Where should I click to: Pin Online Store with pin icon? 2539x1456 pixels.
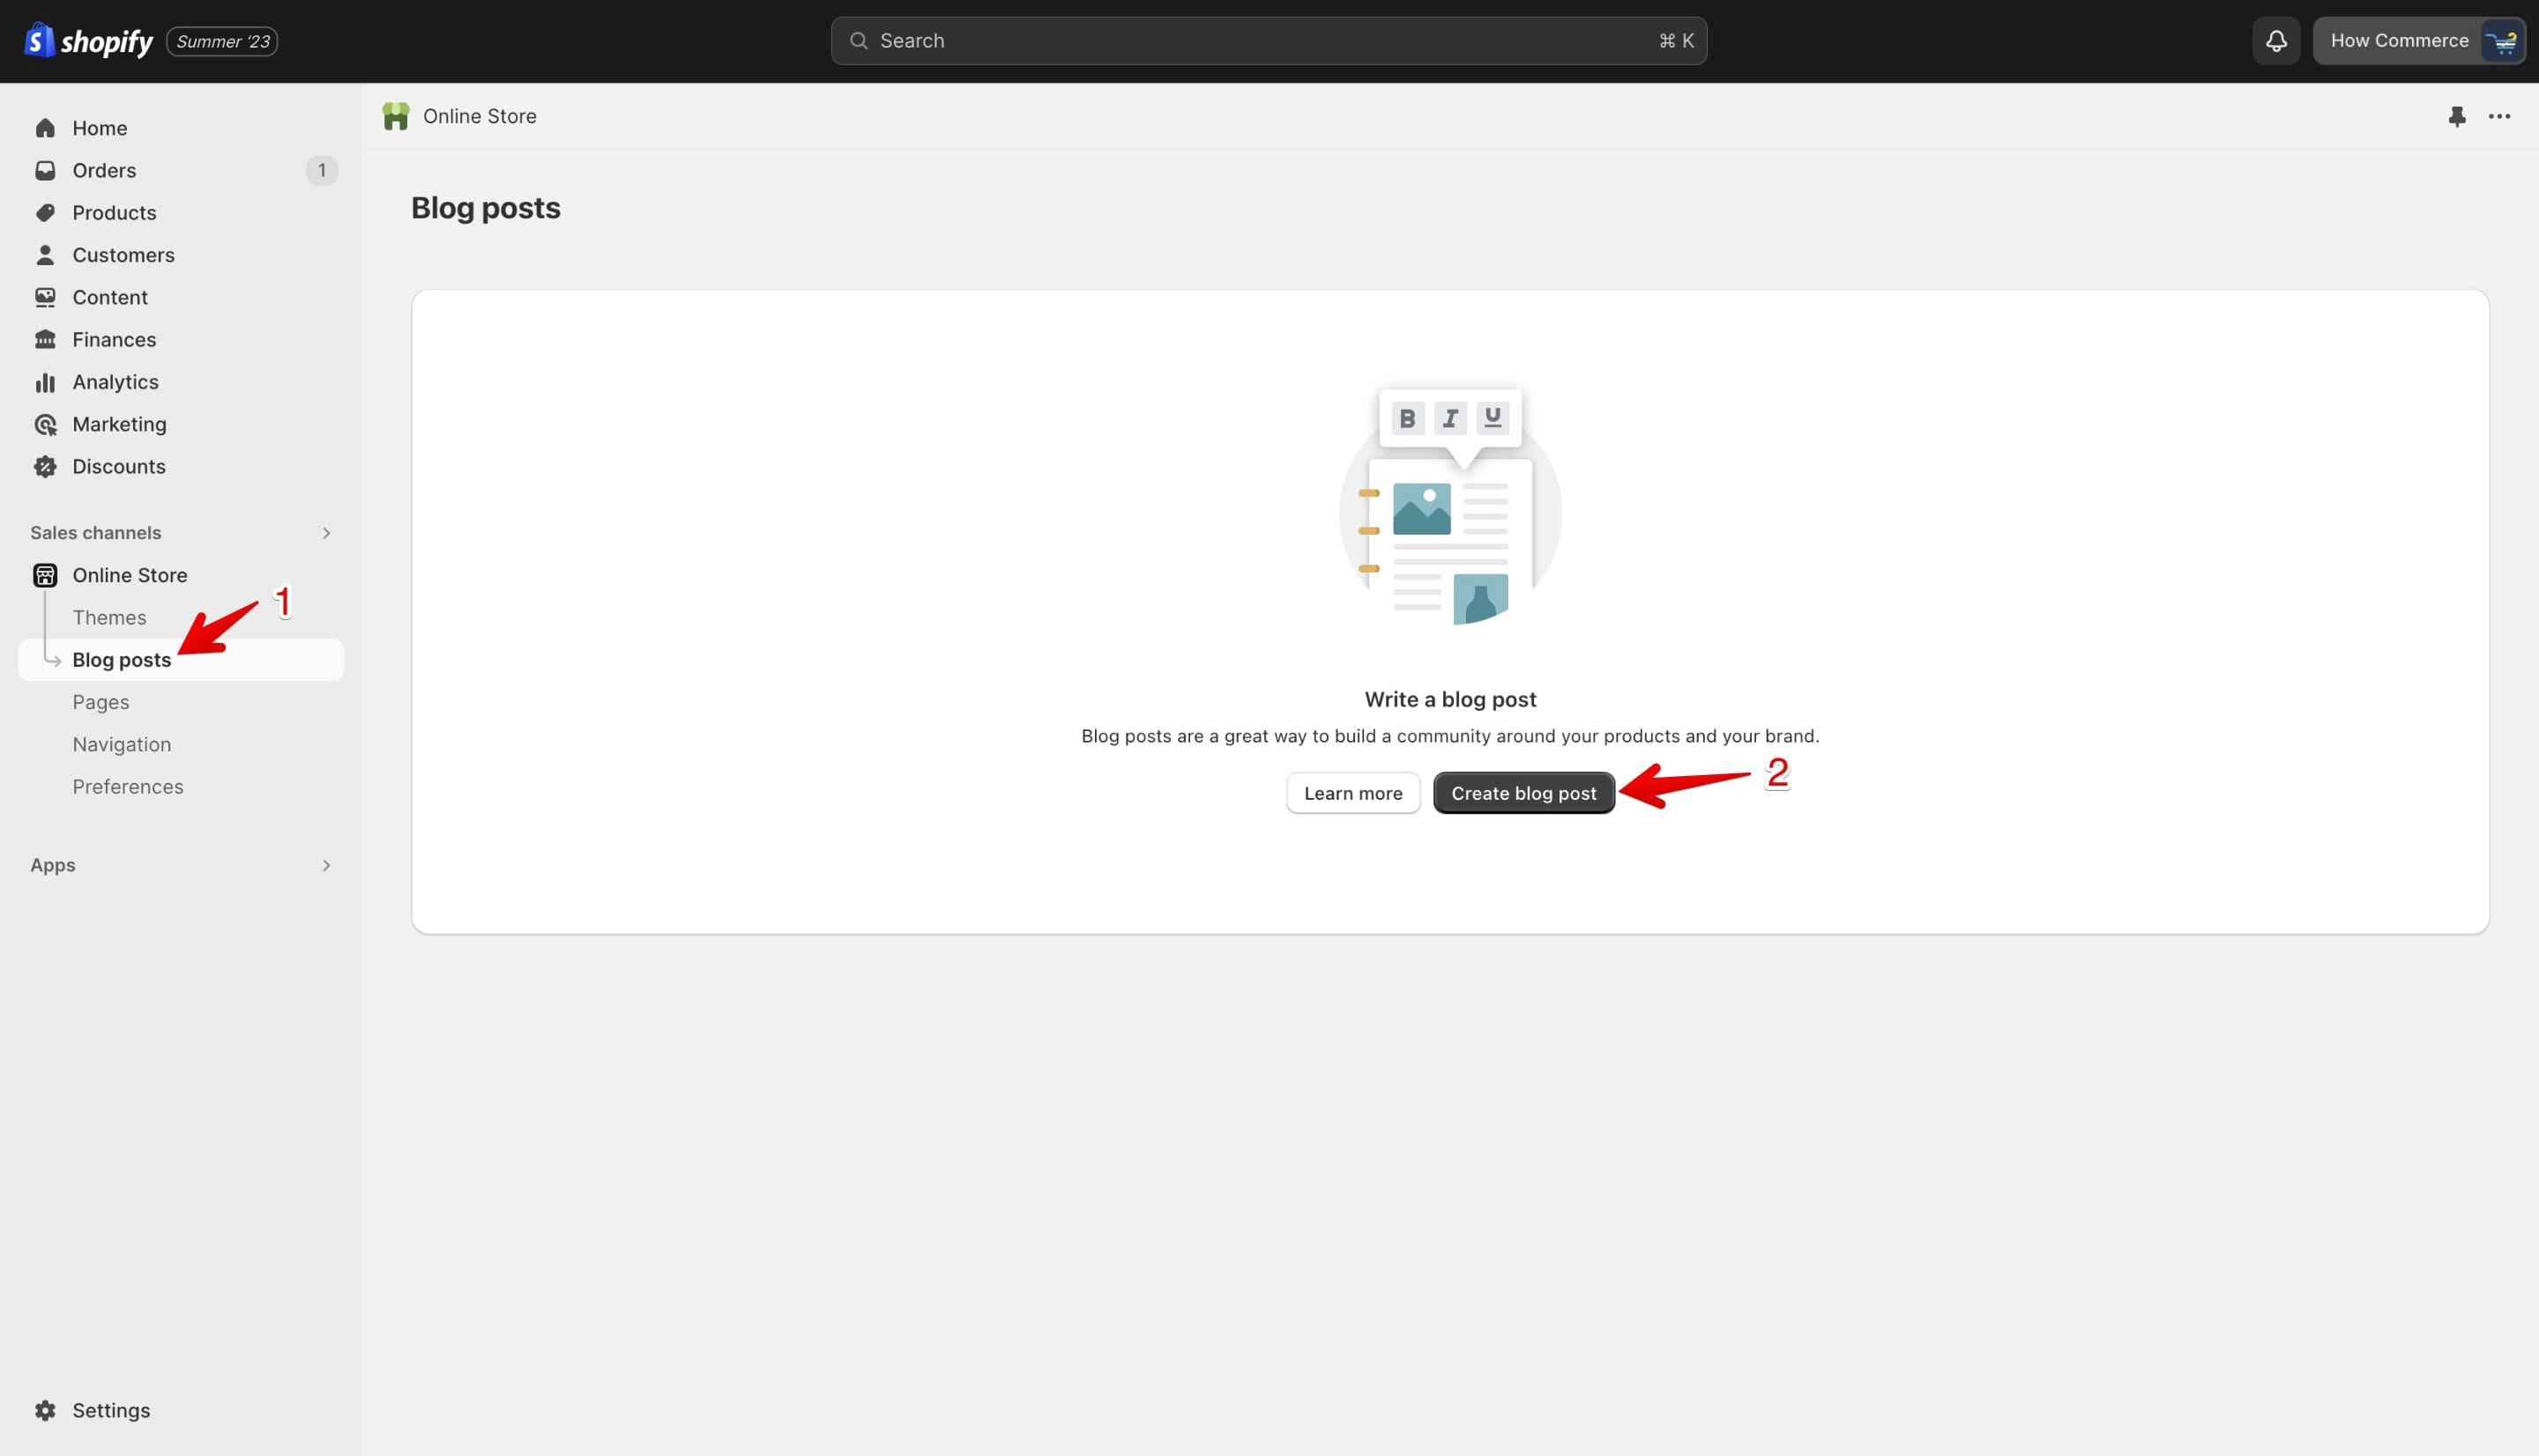pos(2457,116)
